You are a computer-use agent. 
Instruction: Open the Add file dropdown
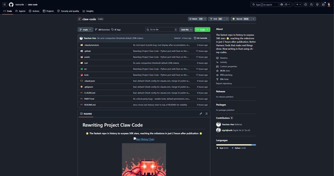[186, 29]
